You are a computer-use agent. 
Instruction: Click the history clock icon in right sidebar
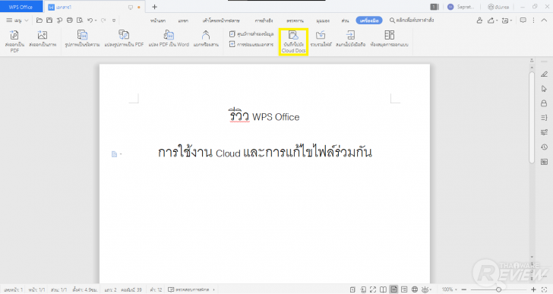click(544, 147)
